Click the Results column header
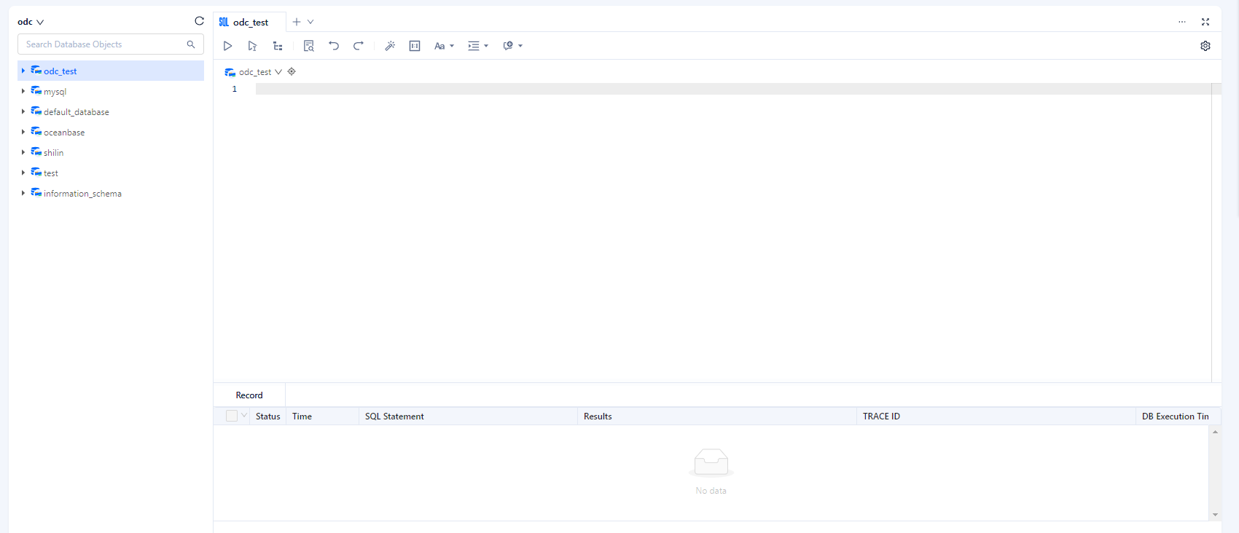1239x533 pixels. pos(716,416)
